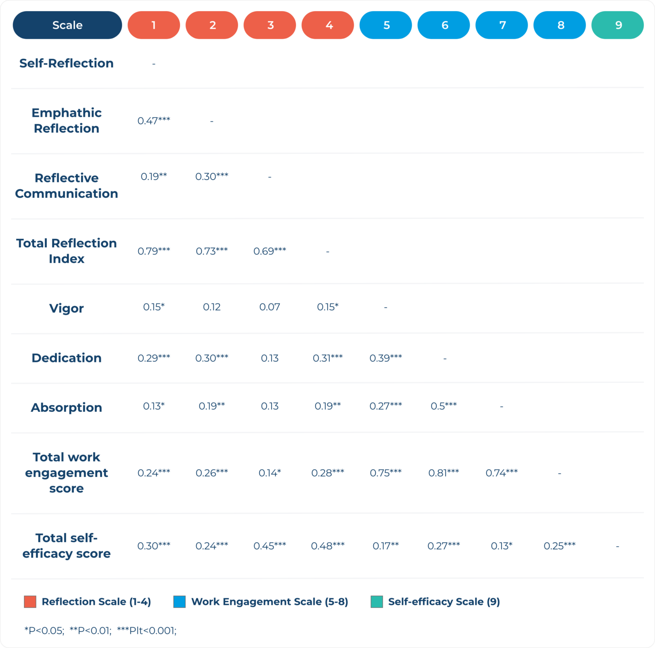Click the dark blue Scale header pill
Viewport: 655px width, 648px height.
click(x=67, y=25)
